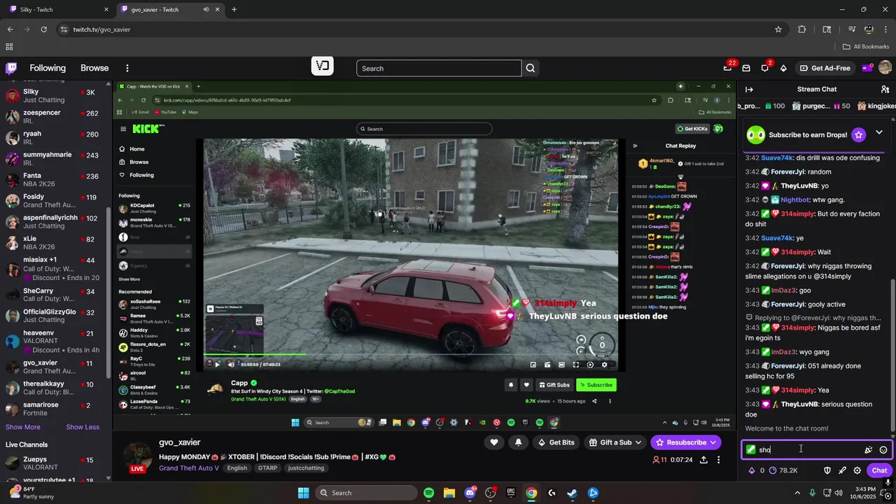Open the Windows Start menu
The width and height of the screenshot is (896, 504).
coord(303,493)
